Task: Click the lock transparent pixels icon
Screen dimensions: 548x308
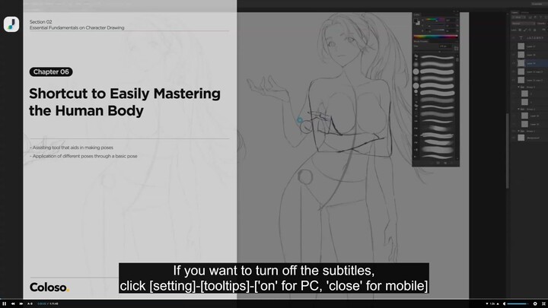Action: 521,30
